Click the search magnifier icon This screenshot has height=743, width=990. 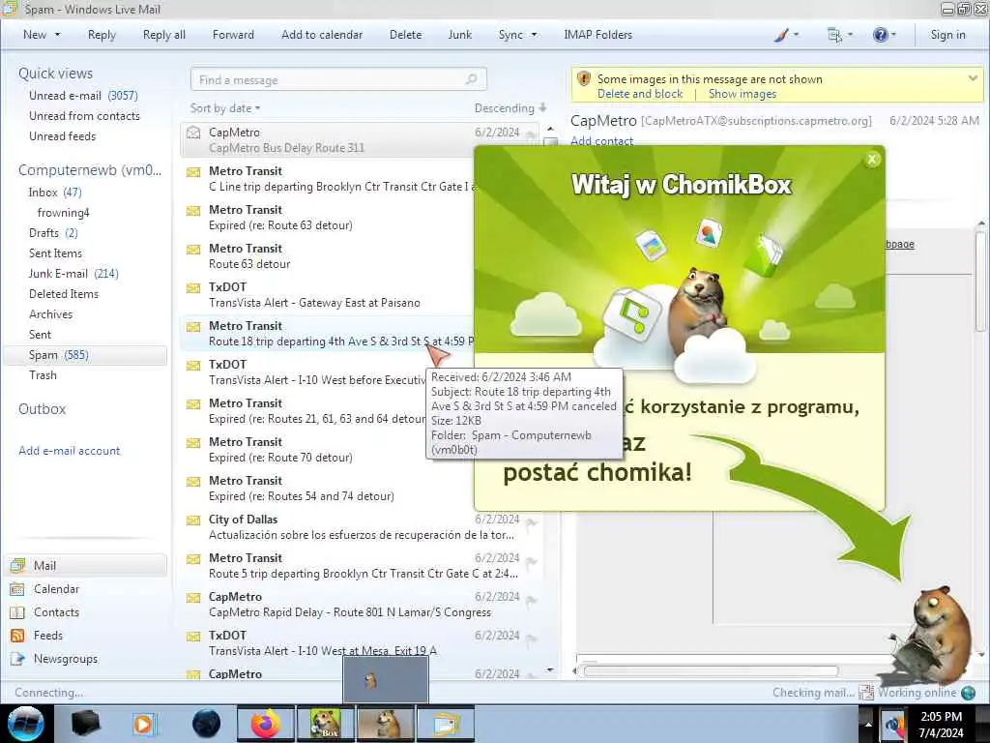pos(471,79)
